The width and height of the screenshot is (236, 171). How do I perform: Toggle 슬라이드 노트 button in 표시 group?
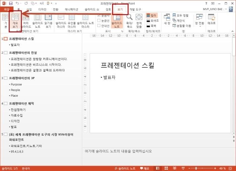click(117, 21)
